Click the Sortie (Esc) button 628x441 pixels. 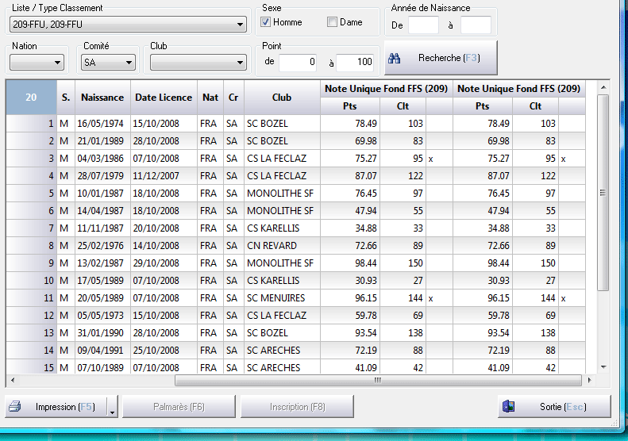click(554, 407)
